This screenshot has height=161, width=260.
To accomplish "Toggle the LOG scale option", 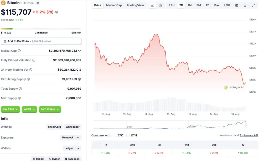I will click(227, 5).
